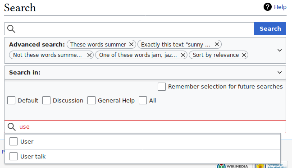
Task: Check the Default namespace checkbox
Action: coord(11,100)
